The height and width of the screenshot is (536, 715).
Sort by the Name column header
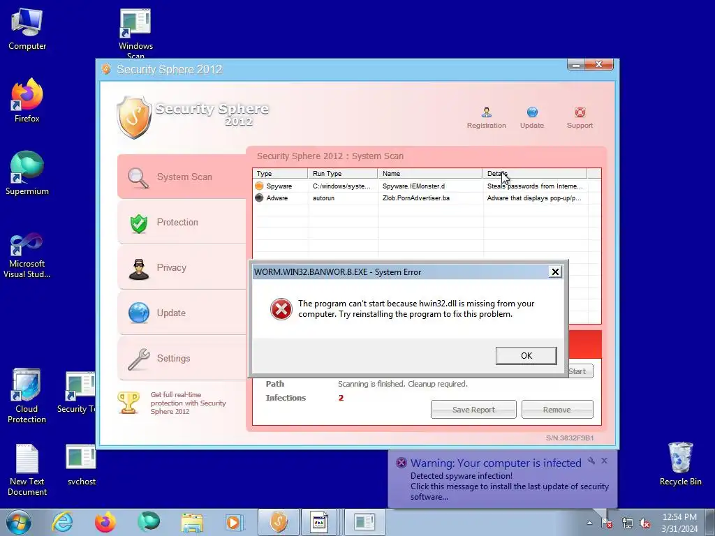point(430,173)
